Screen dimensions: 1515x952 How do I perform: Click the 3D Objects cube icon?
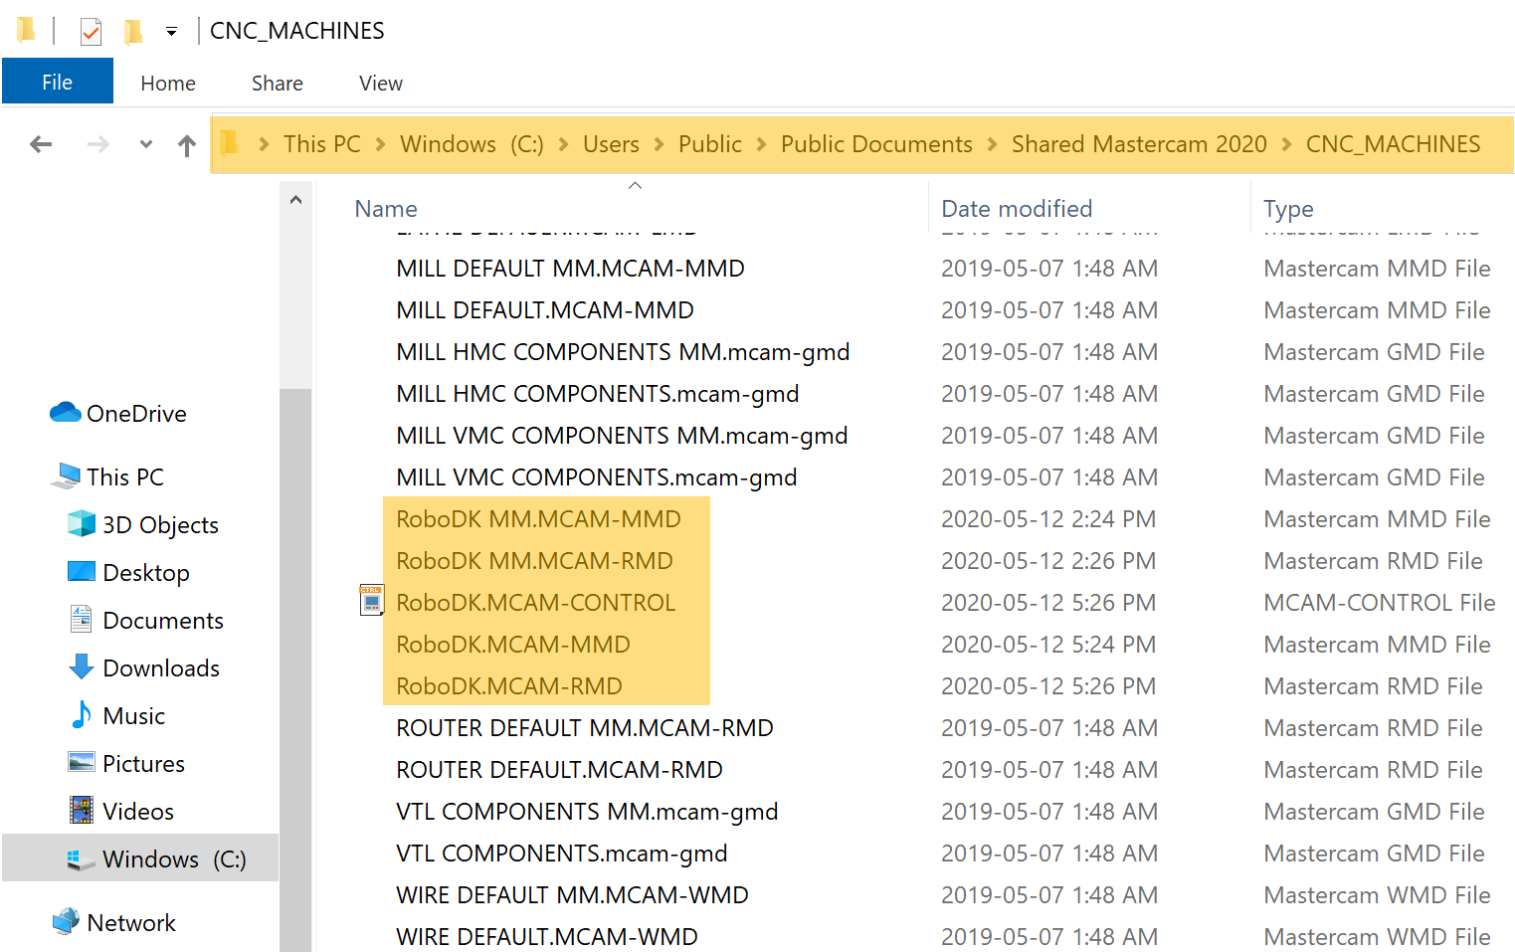coord(81,524)
